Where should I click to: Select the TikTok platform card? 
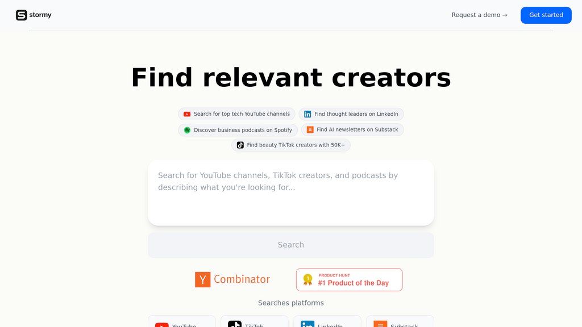click(254, 321)
